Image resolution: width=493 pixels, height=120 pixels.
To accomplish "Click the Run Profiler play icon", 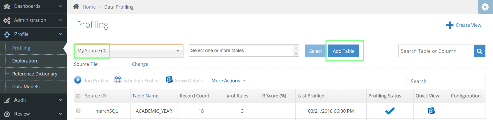I will pyautogui.click(x=78, y=80).
